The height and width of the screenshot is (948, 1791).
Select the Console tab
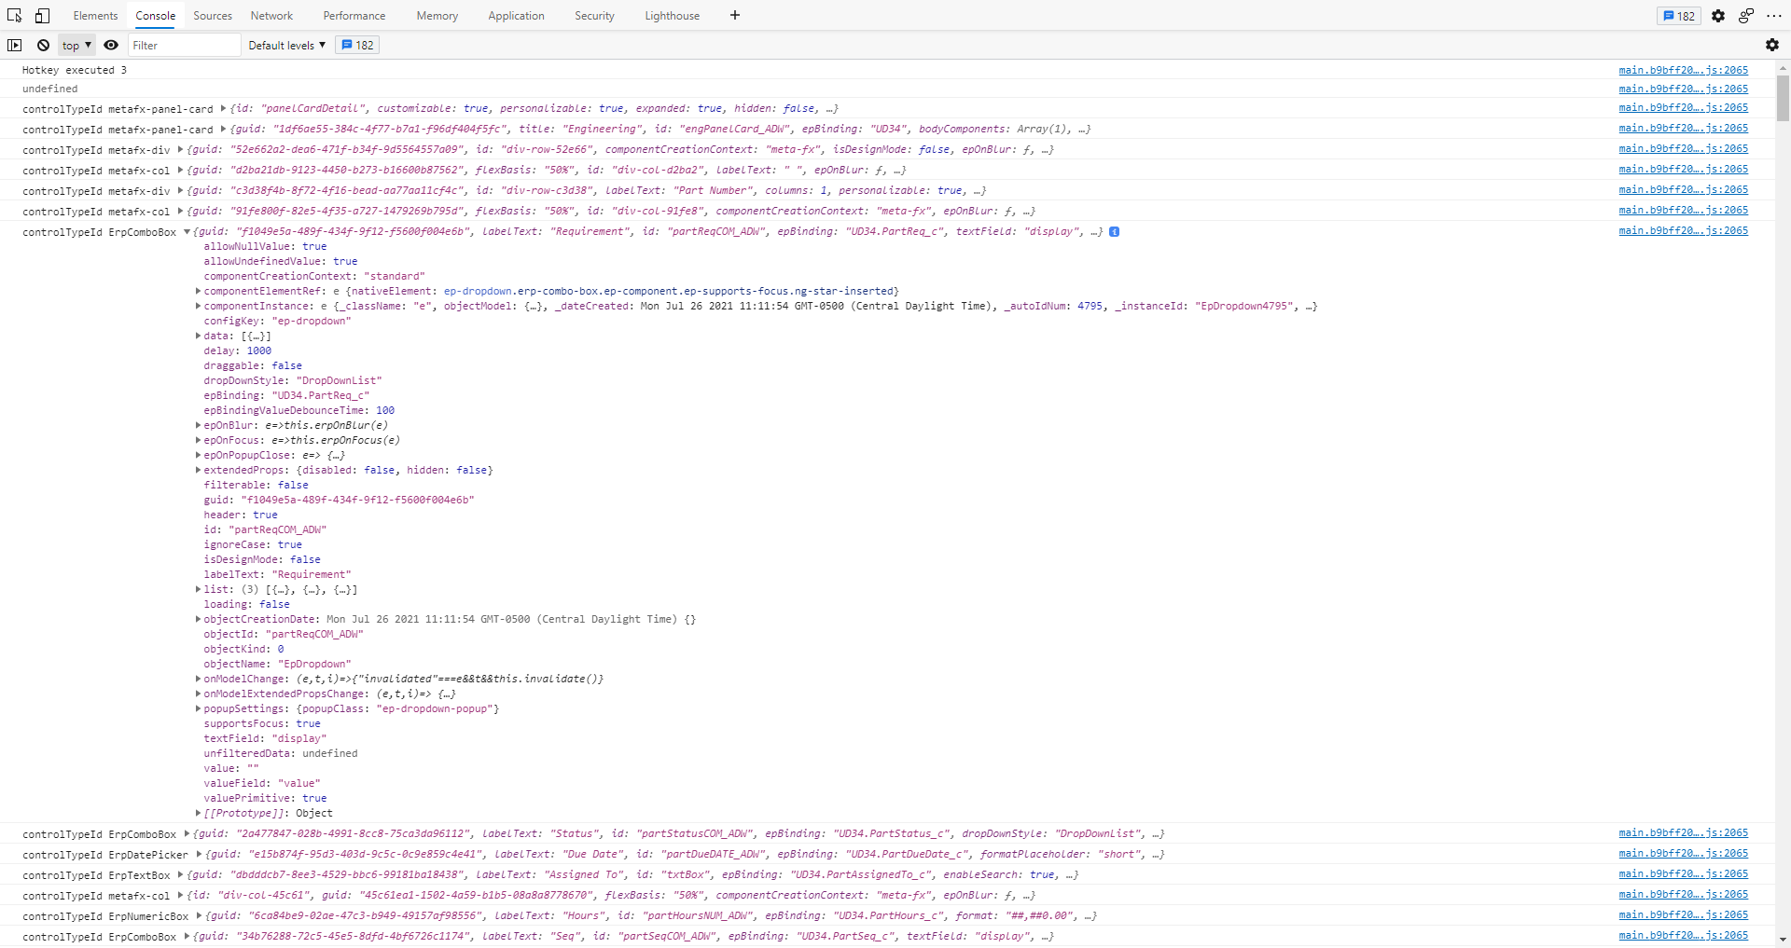point(155,16)
